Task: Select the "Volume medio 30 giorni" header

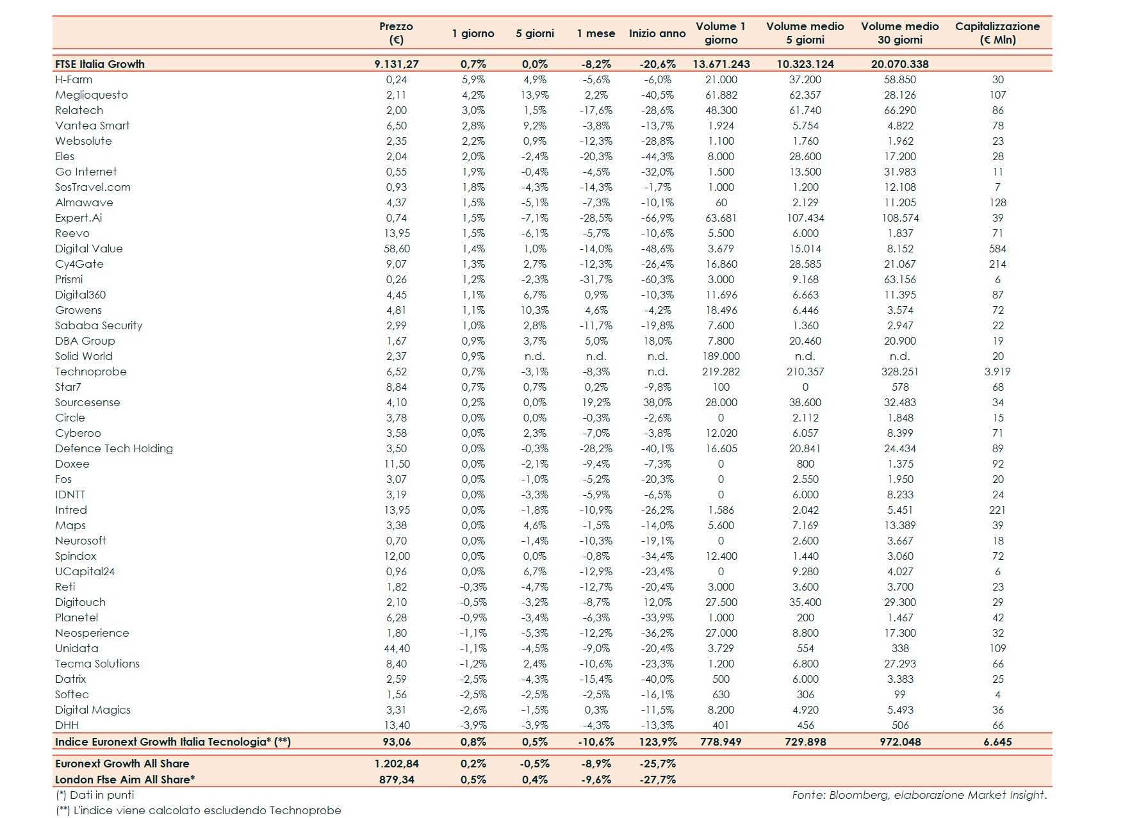Action: coord(900,33)
